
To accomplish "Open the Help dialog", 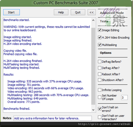I will (x=61, y=12).
